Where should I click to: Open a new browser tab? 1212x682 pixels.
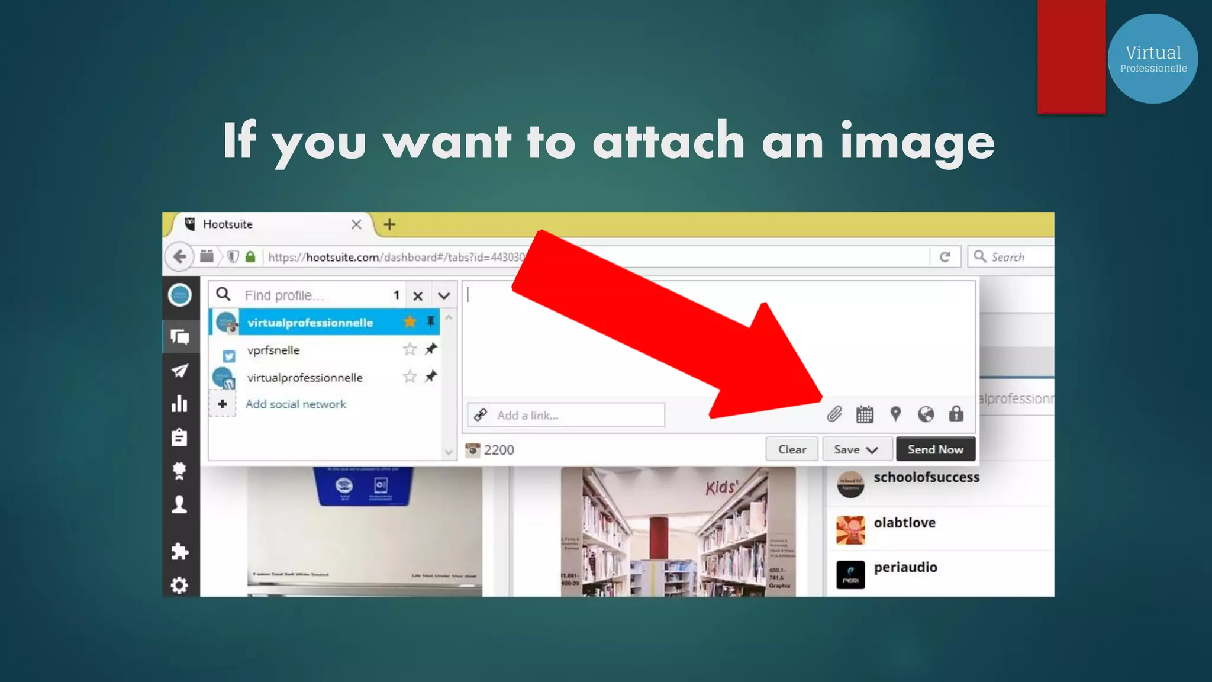(x=389, y=224)
